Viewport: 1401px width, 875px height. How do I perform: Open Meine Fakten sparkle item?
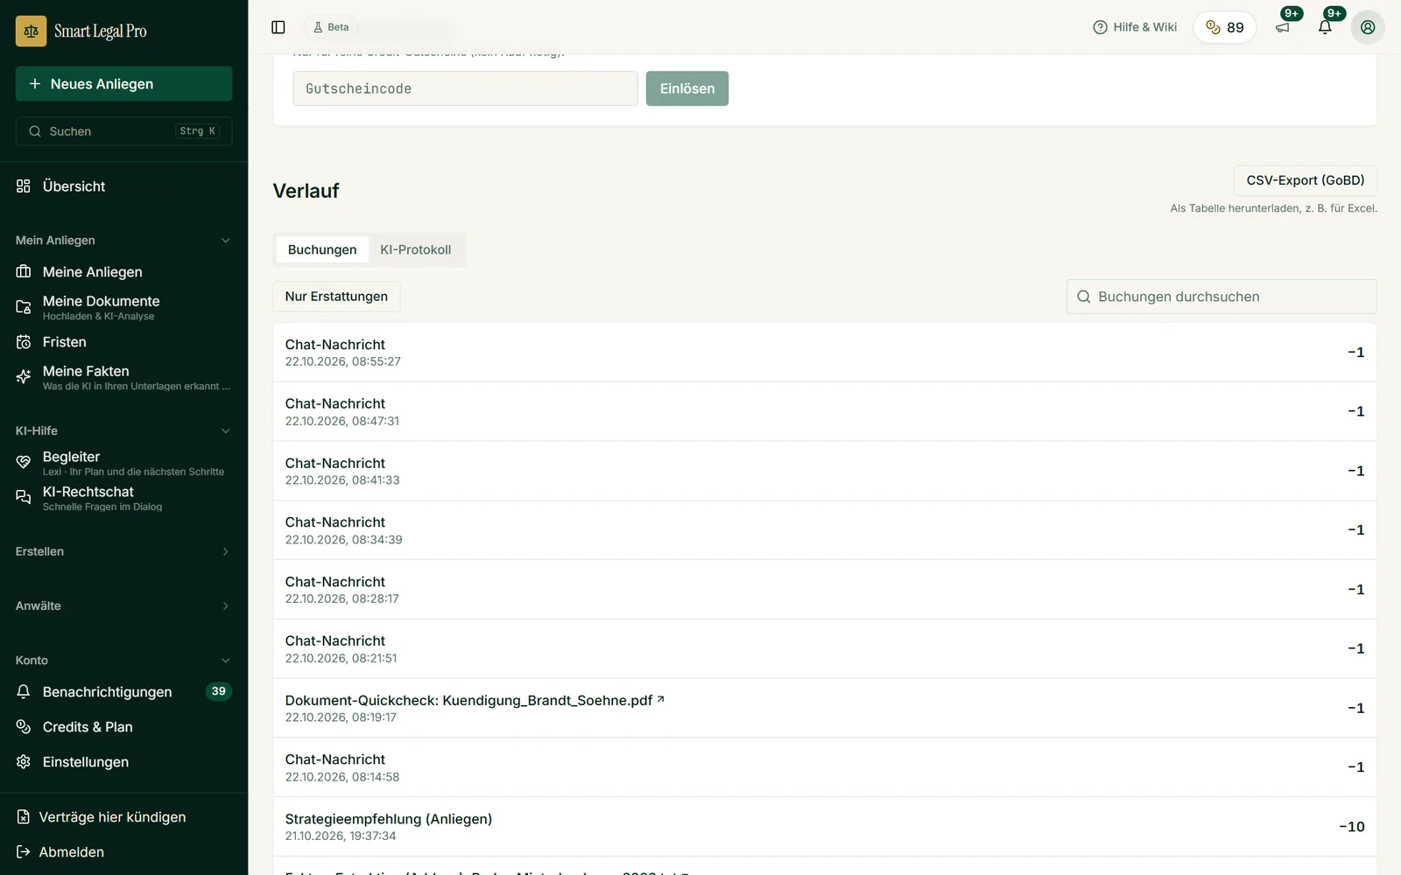(123, 377)
